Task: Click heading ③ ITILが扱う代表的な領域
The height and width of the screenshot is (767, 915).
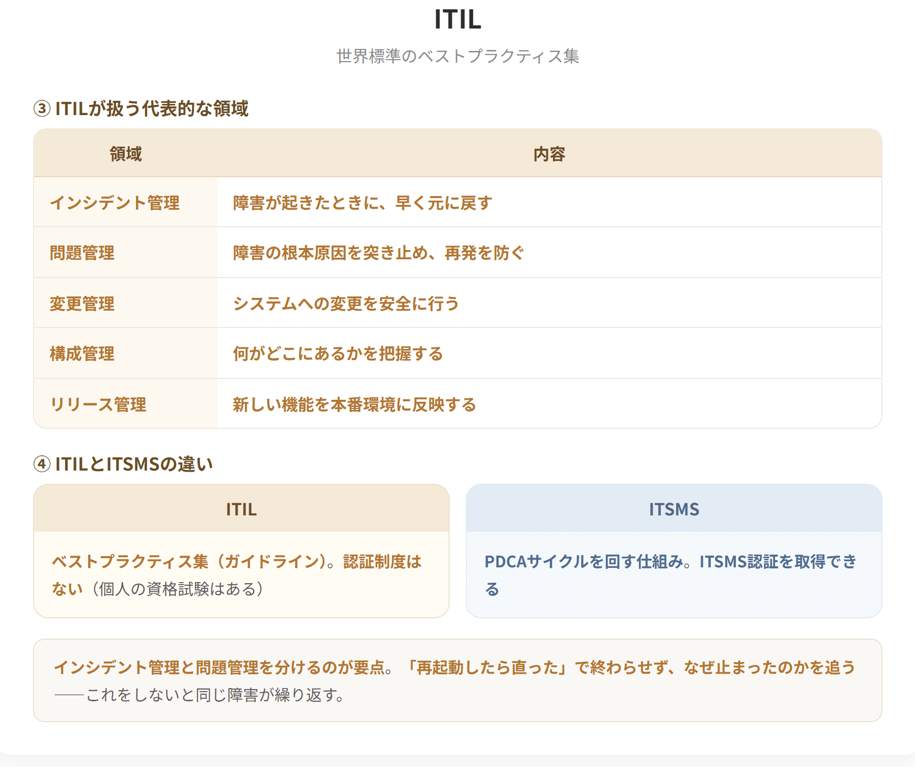Action: [x=141, y=108]
